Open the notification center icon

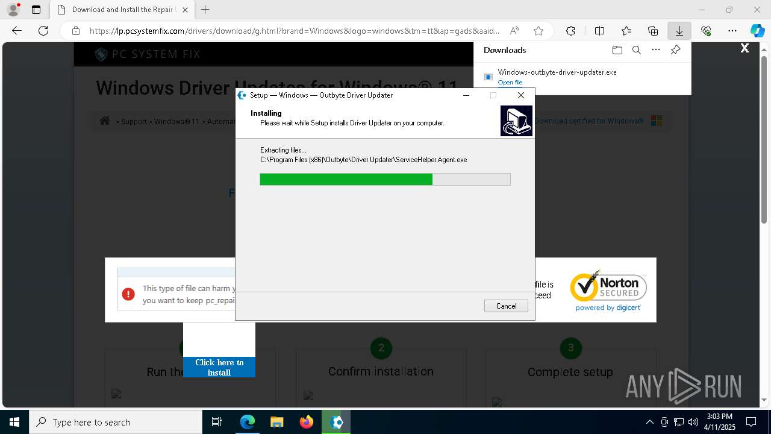coord(751,422)
